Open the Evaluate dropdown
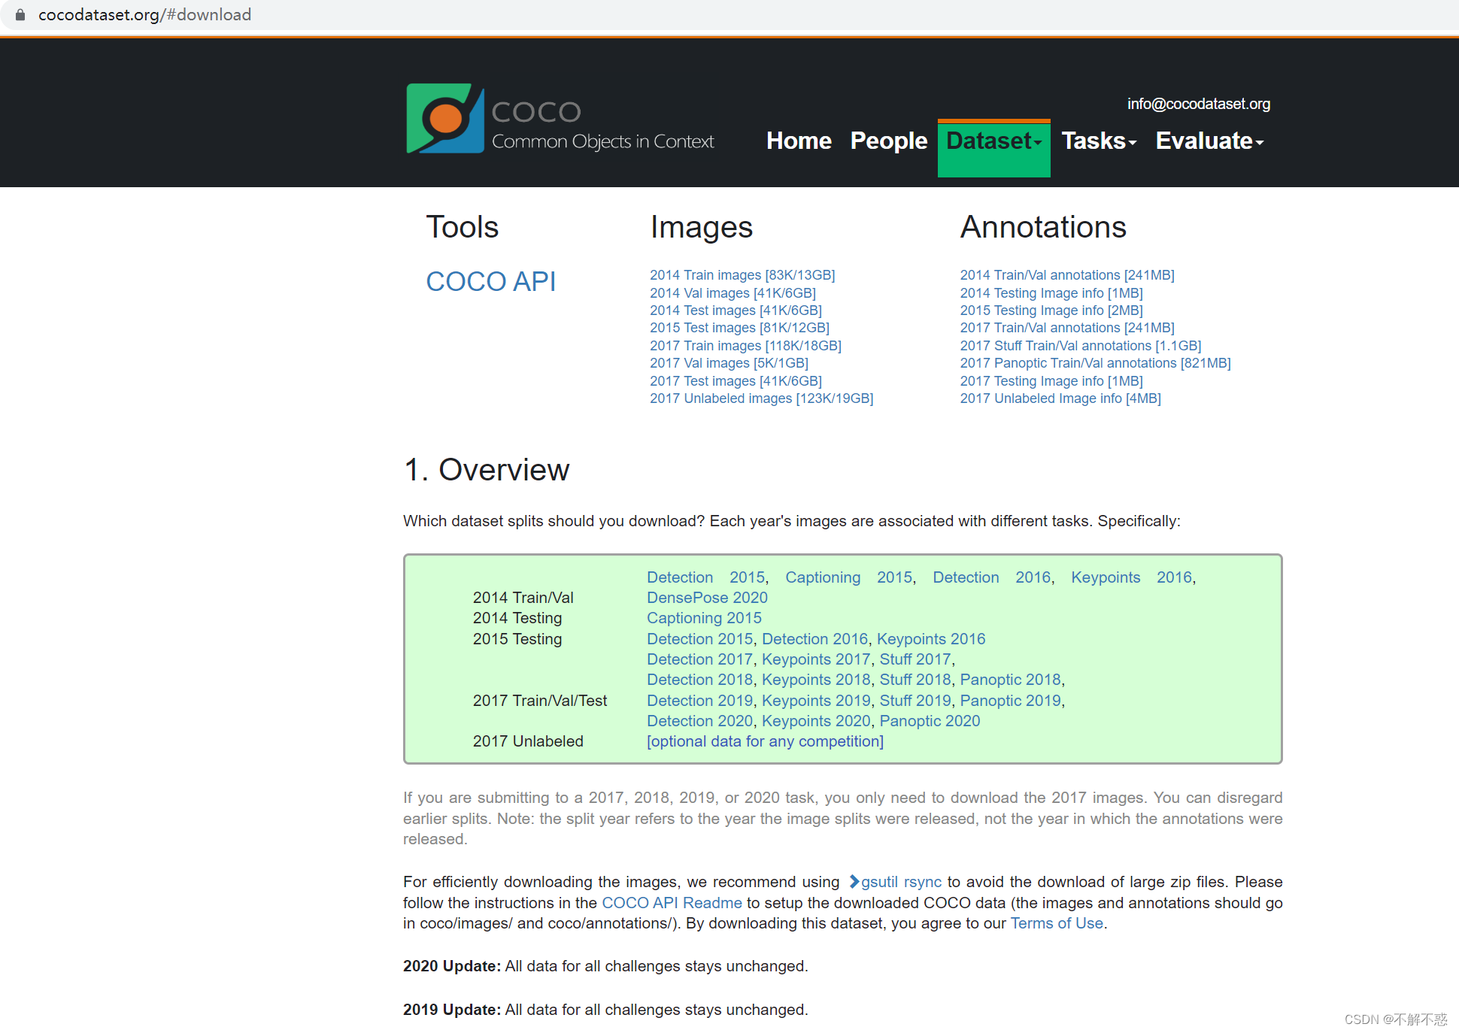1459x1033 pixels. coord(1209,141)
